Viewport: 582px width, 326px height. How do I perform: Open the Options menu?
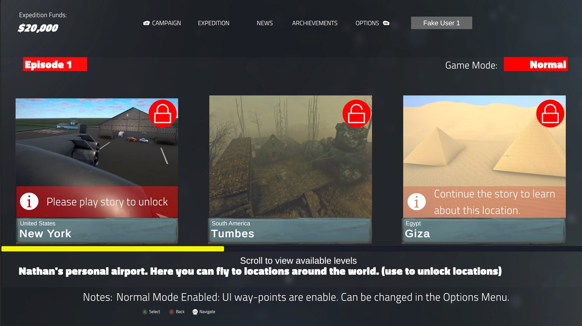(x=367, y=23)
